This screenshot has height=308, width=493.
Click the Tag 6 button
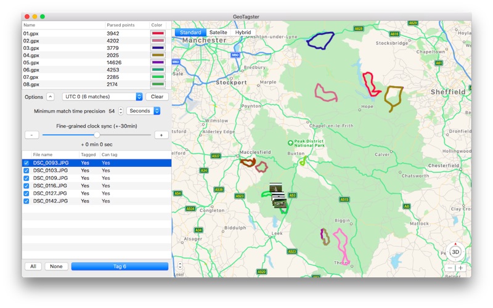tap(120, 267)
